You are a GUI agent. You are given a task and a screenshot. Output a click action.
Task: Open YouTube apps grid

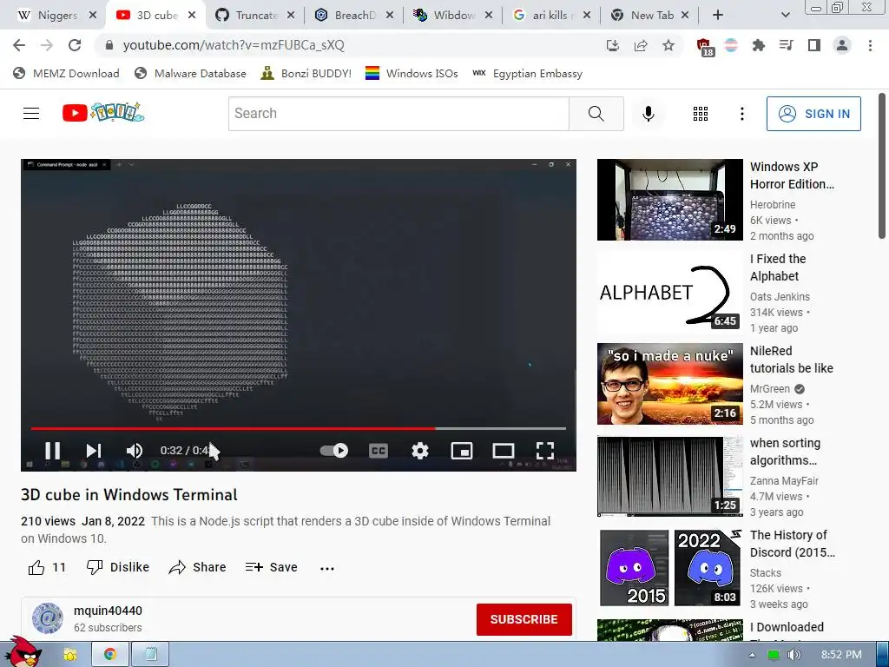pyautogui.click(x=701, y=114)
